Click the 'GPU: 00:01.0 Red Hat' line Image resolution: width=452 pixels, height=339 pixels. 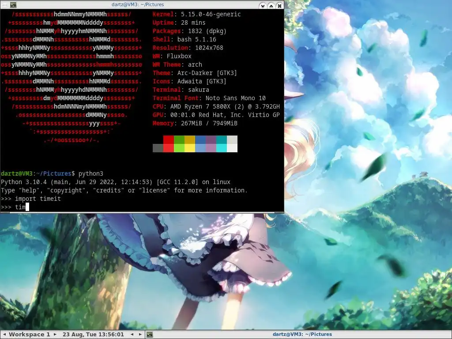(216, 115)
